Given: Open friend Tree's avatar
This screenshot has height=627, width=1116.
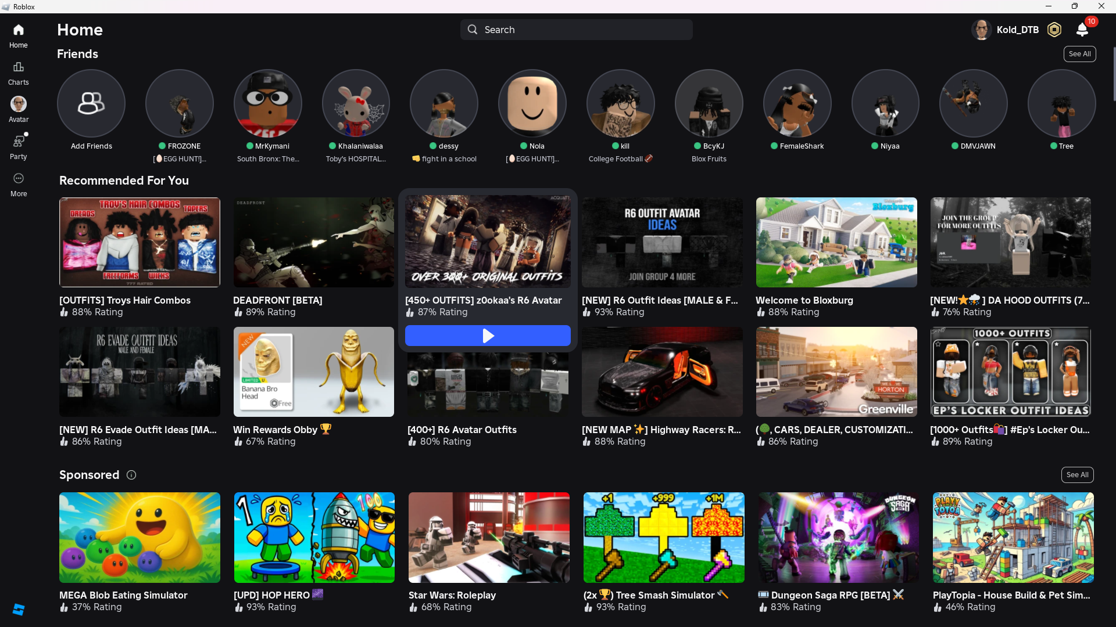Looking at the screenshot, I should pyautogui.click(x=1062, y=103).
